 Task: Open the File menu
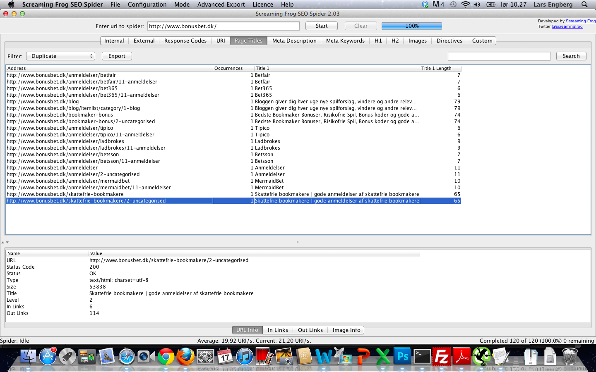coord(115,5)
